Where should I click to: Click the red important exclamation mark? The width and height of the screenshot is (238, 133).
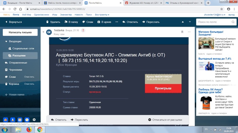(83, 30)
